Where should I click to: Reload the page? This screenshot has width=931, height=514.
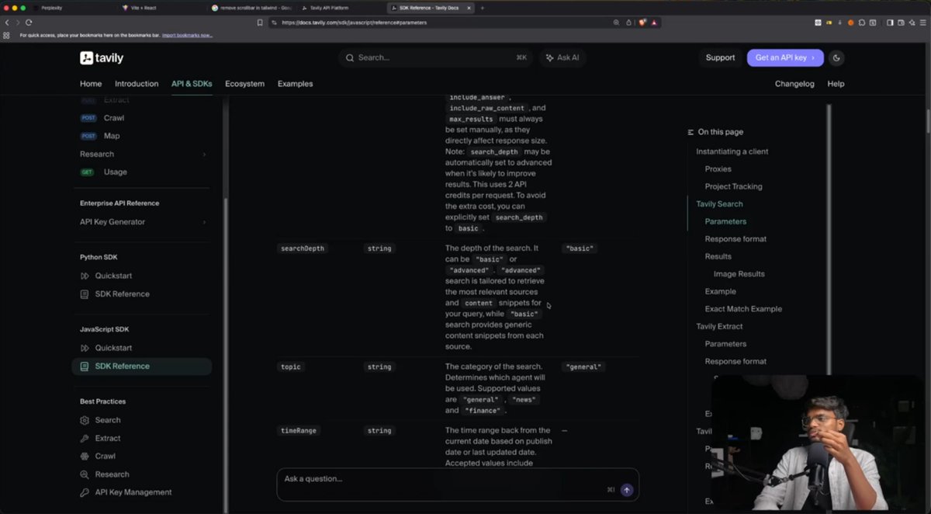(x=29, y=23)
